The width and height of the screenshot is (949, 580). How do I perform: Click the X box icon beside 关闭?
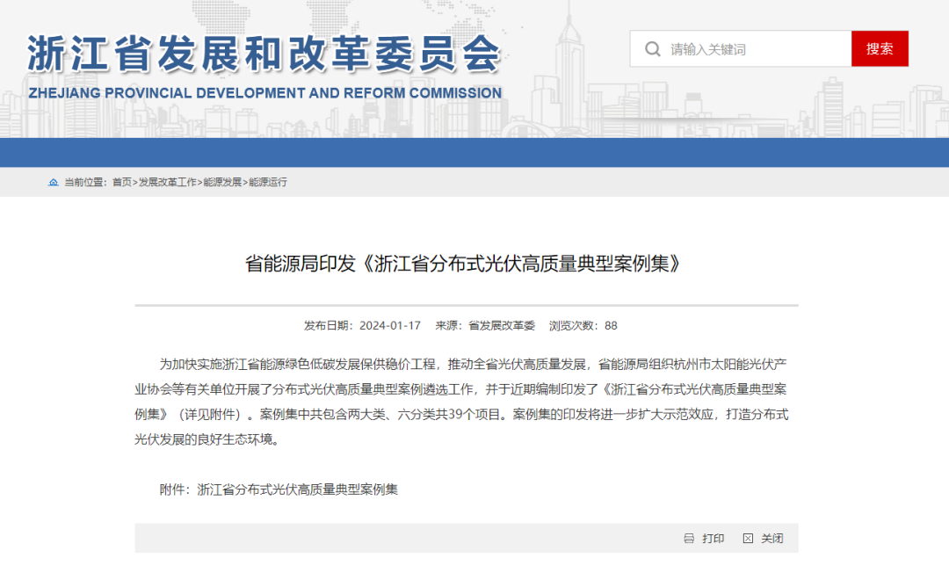748,539
